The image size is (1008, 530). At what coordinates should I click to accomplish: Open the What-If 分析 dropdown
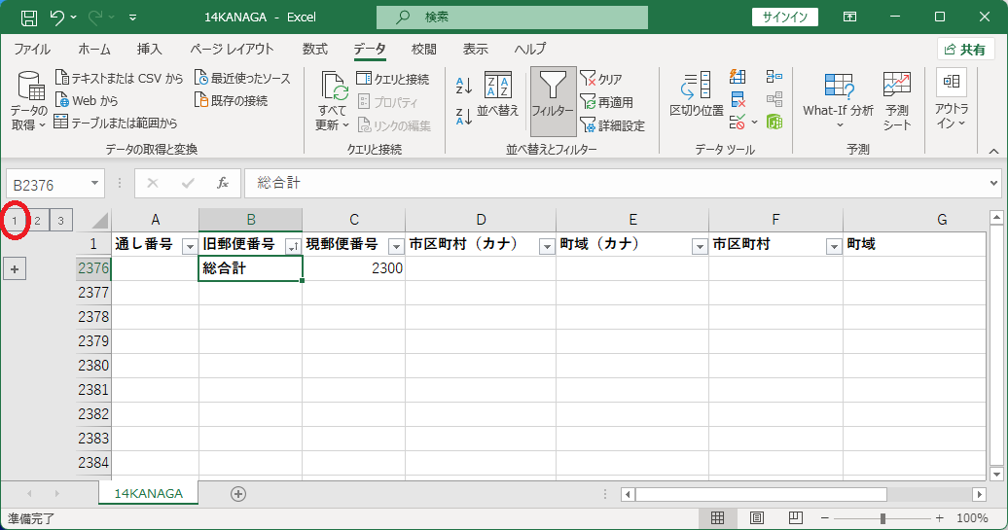(x=839, y=101)
